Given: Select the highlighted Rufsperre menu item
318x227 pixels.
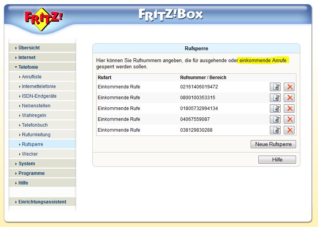Looking at the screenshot, I should click(x=42, y=144).
